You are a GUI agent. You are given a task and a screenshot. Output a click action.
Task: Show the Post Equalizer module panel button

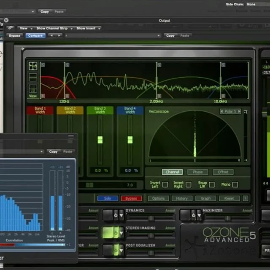[108, 250]
